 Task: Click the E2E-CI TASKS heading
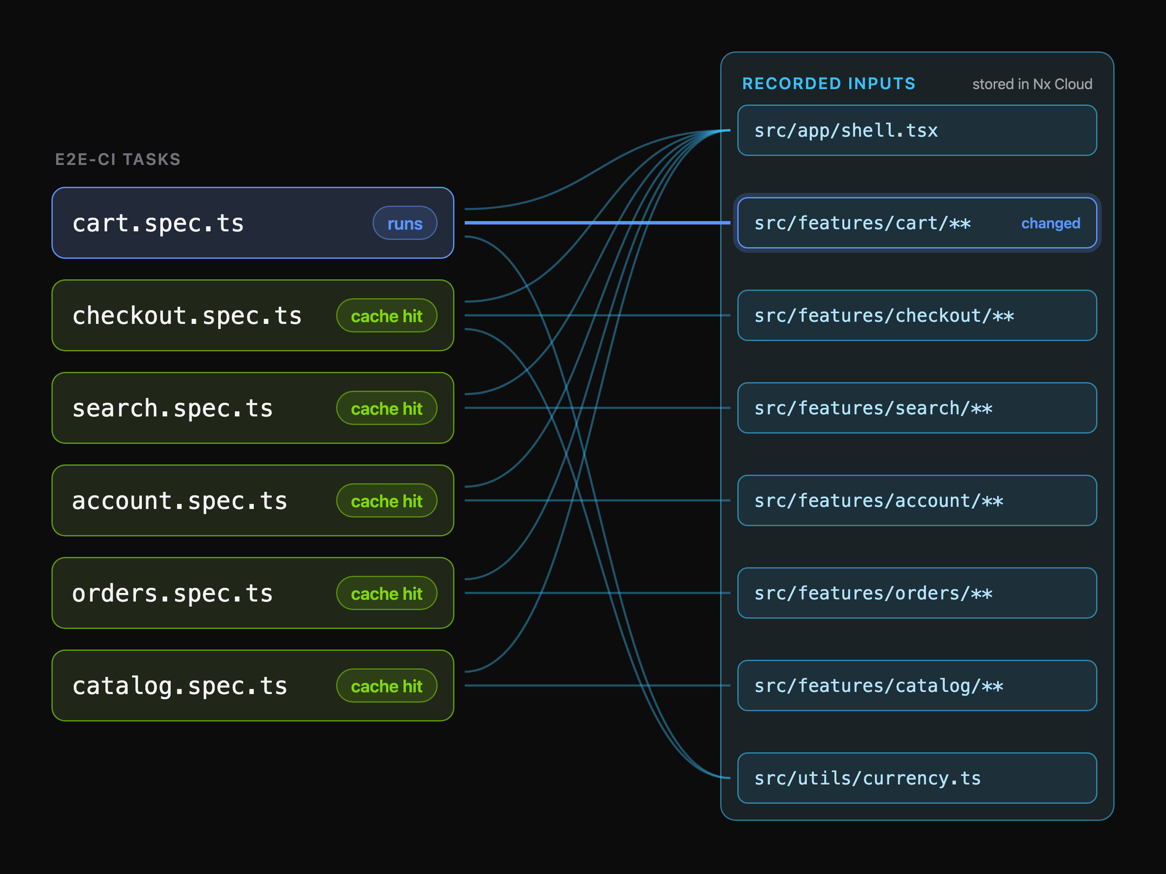pyautogui.click(x=117, y=159)
